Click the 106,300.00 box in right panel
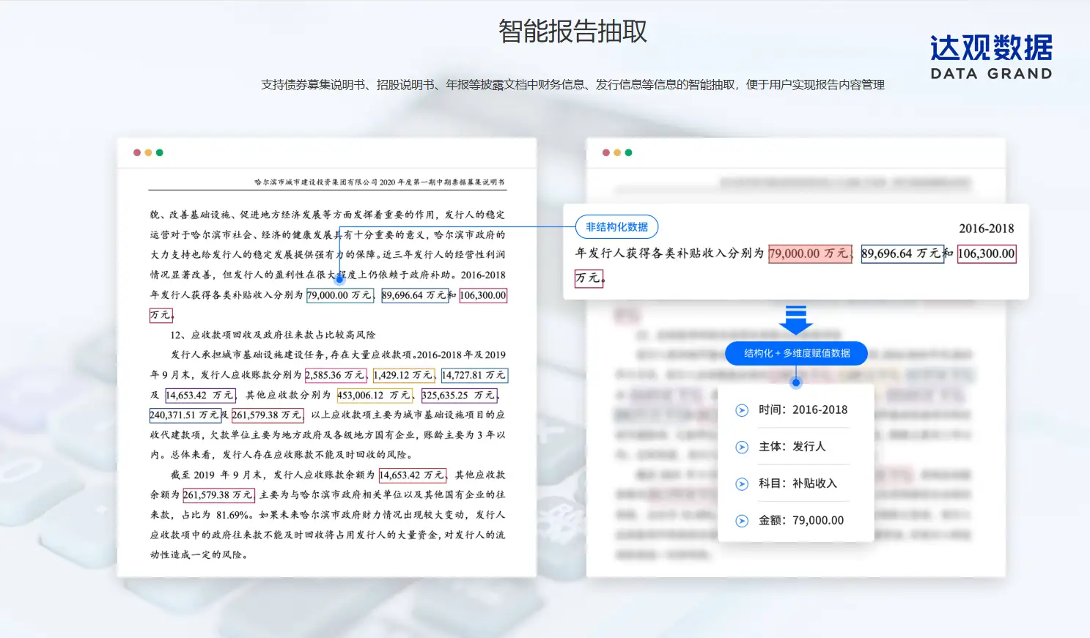The width and height of the screenshot is (1090, 638). (x=986, y=253)
